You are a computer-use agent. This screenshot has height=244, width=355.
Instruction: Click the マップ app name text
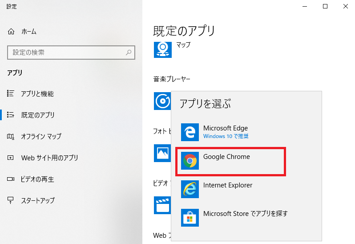click(x=183, y=45)
